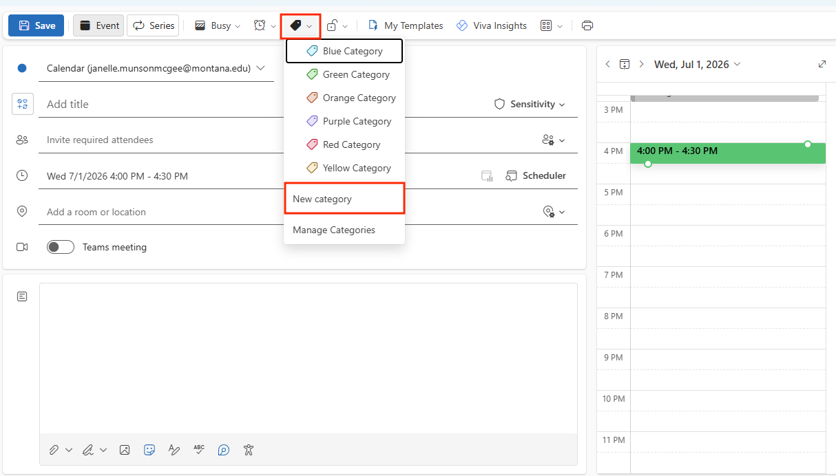Open attendee options dropdown
The image size is (836, 476).
click(553, 140)
